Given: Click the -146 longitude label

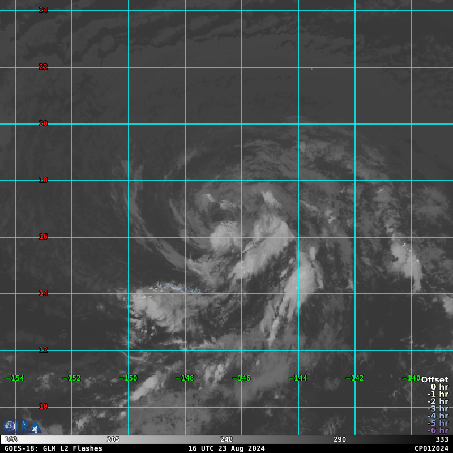Looking at the screenshot, I should pos(242,378).
